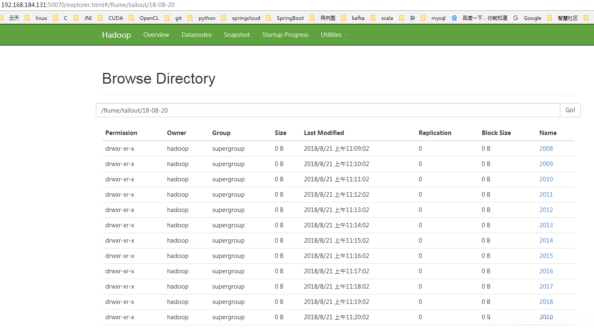Expand the Utilities dropdown menu
594x330 pixels.
tap(334, 35)
